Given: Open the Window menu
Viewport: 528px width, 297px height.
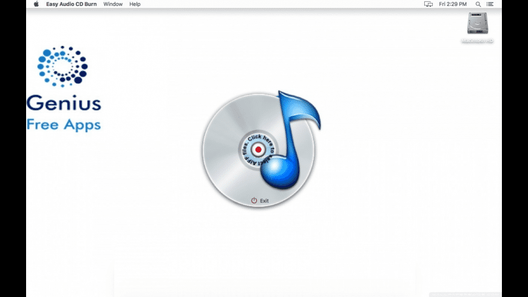Looking at the screenshot, I should point(113,4).
